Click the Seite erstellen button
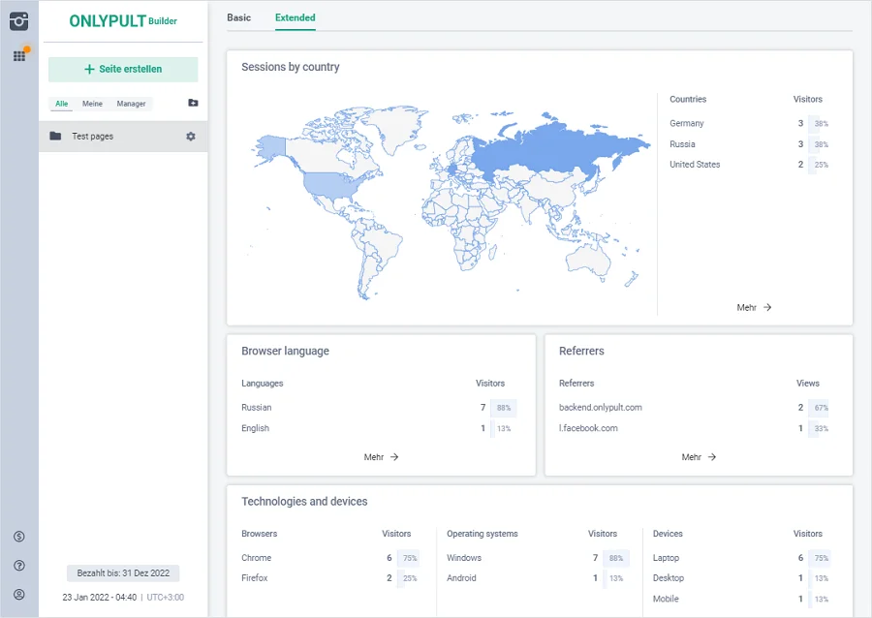The image size is (872, 618). click(x=123, y=70)
